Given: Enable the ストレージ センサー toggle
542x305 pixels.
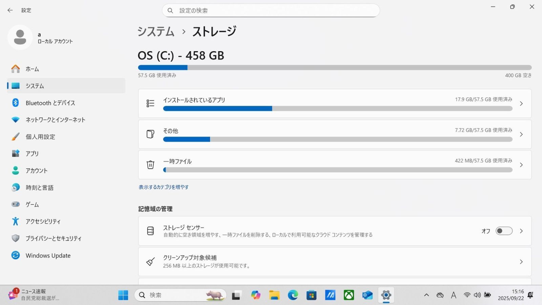Looking at the screenshot, I should click(504, 231).
